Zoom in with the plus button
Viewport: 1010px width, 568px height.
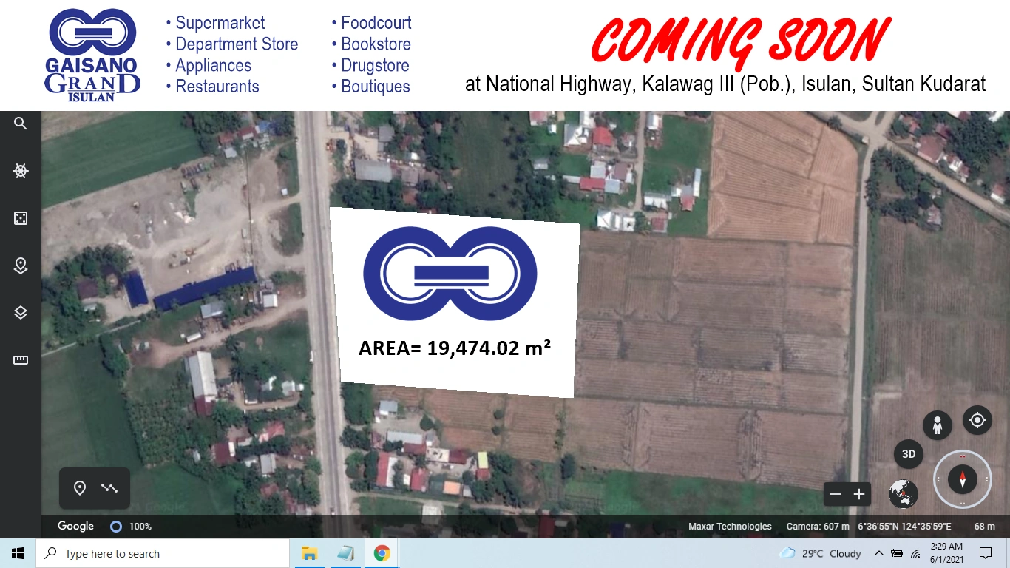(x=859, y=494)
